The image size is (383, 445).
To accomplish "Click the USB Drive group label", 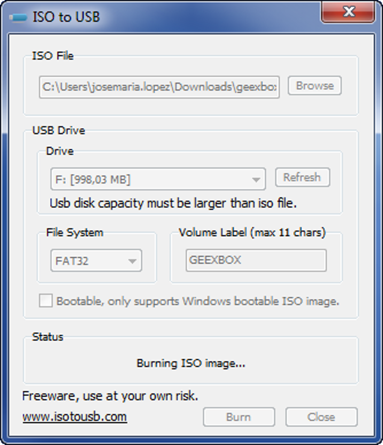I will [x=59, y=131].
